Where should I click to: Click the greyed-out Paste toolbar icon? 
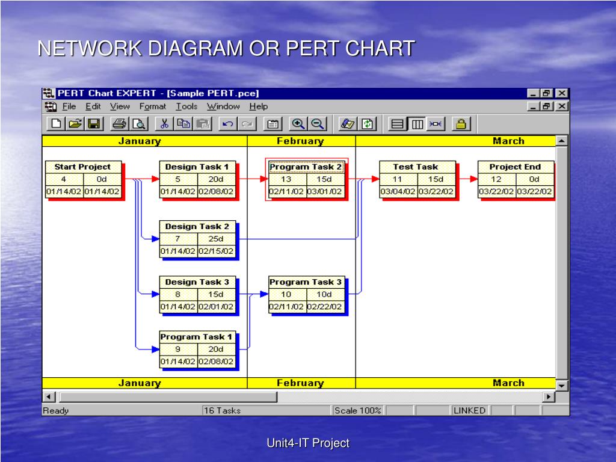pyautogui.click(x=203, y=124)
